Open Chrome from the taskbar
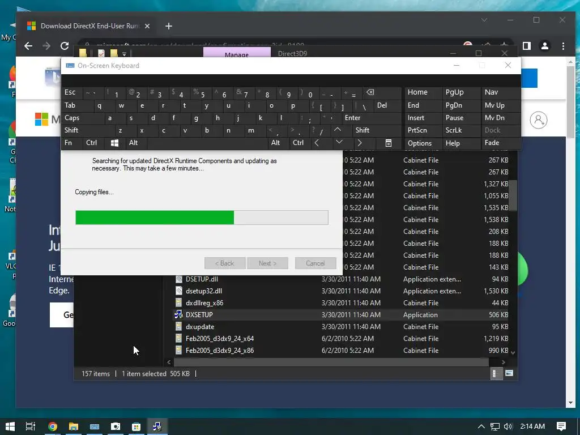This screenshot has width=580, height=435. pos(53,426)
